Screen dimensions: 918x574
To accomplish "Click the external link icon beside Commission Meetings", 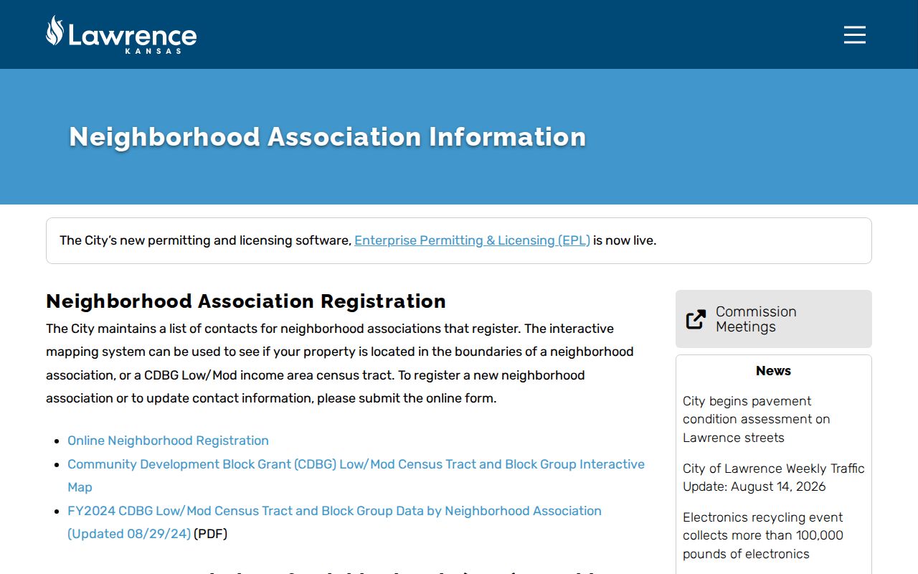I will pos(696,319).
